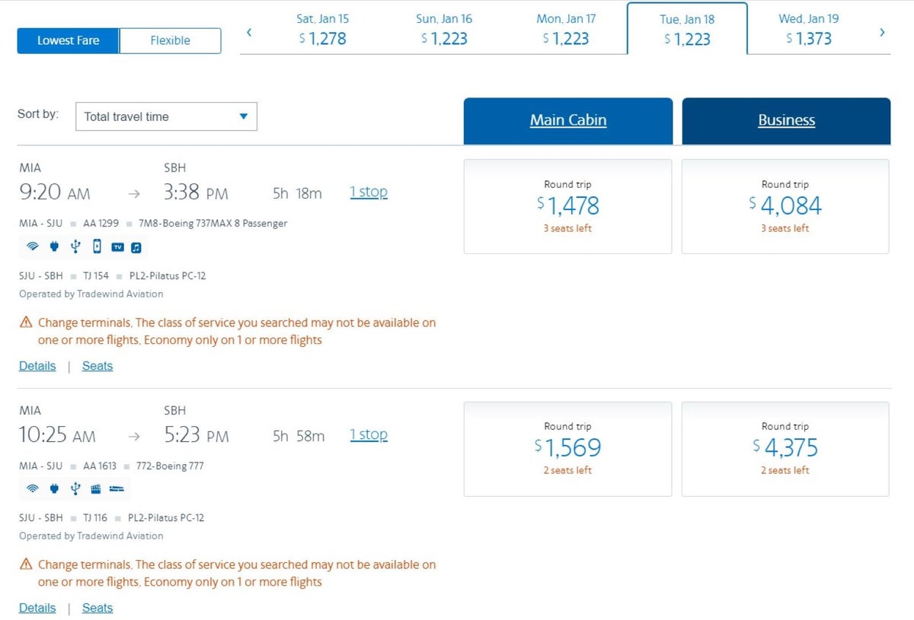The height and width of the screenshot is (620, 914).
Task: Switch to Flexible fare view
Action: coord(170,40)
